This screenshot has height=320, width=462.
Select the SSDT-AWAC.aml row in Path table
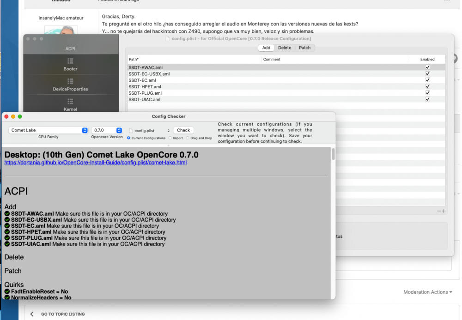point(286,67)
